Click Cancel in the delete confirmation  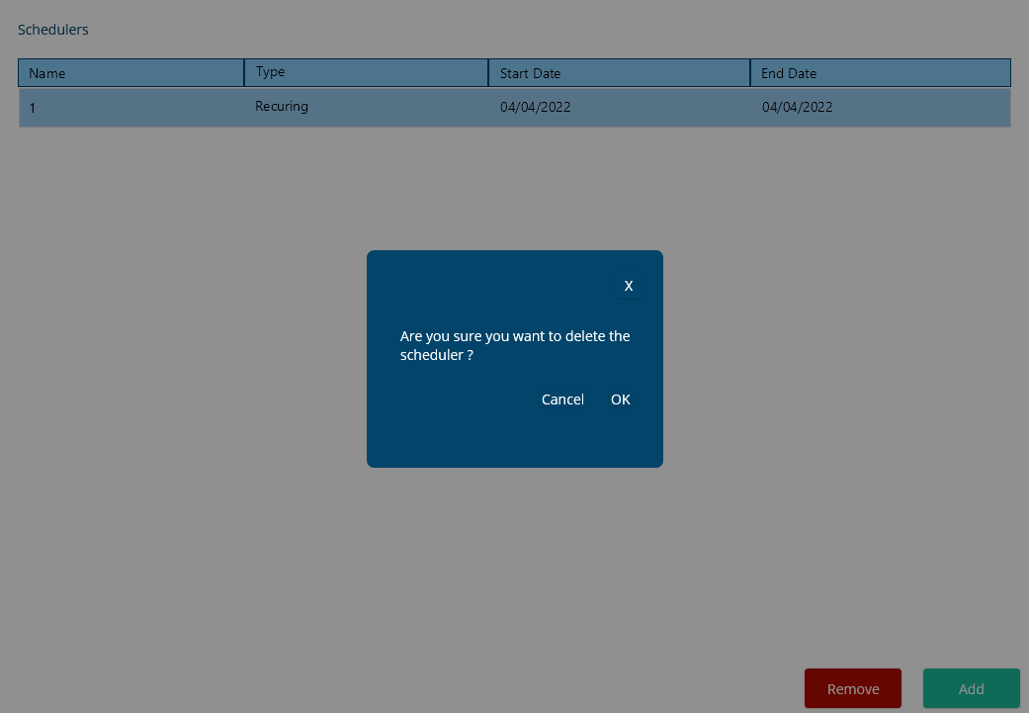(562, 400)
